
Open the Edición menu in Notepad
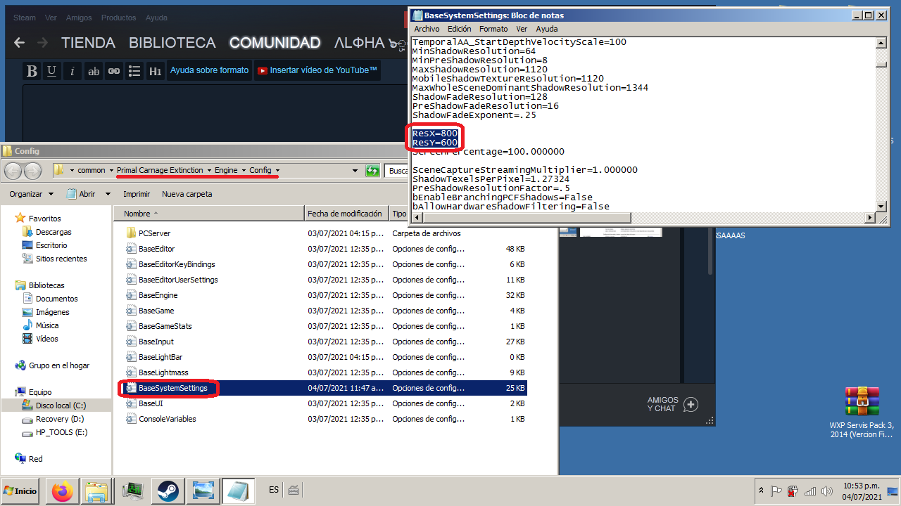coord(459,29)
